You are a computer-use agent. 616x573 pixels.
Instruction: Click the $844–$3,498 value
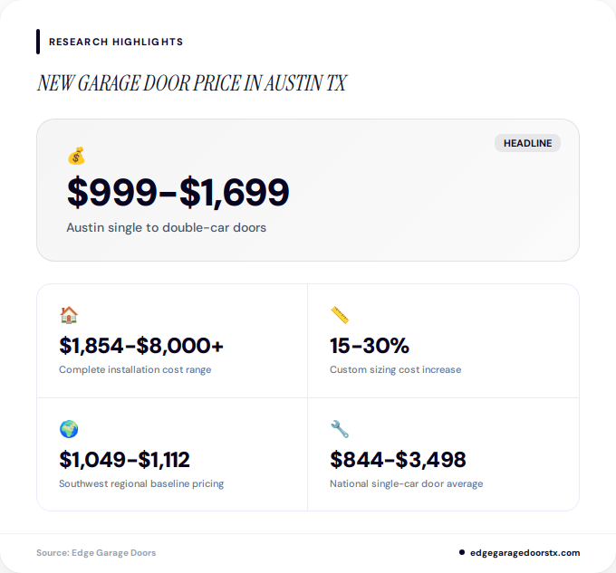tap(399, 460)
